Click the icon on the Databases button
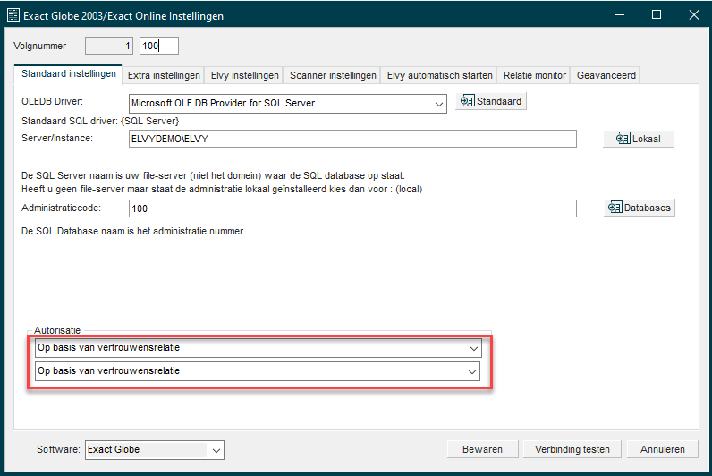Viewport: 712px width, 476px height. point(615,207)
